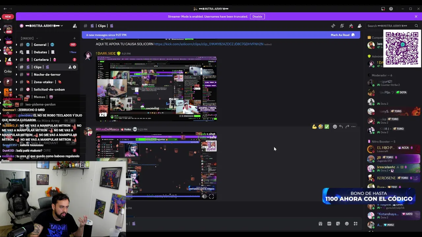Open the NEW direct messages home icon

pos(8,16)
